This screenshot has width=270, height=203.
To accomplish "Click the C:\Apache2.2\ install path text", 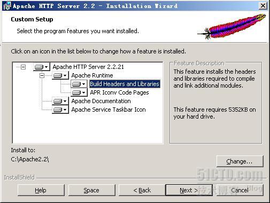I will (30, 159).
